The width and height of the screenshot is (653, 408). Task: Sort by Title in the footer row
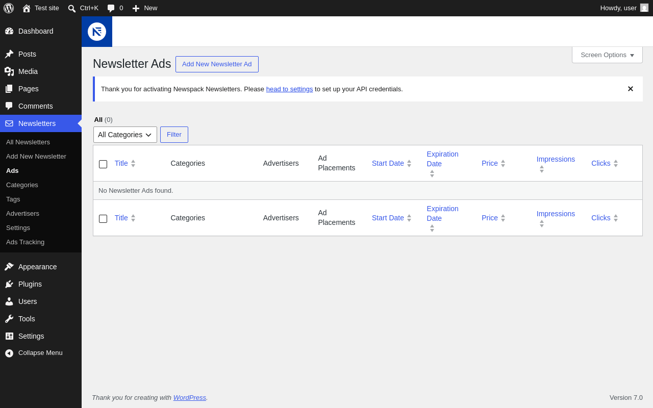tap(125, 218)
